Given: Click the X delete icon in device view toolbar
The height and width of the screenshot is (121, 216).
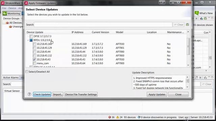Looking at the screenshot, I should (196, 18).
